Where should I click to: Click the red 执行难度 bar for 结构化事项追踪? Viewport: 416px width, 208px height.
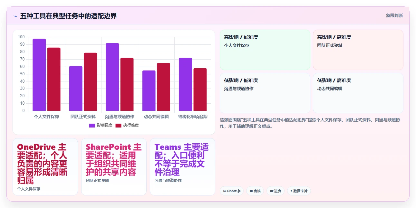pos(200,90)
